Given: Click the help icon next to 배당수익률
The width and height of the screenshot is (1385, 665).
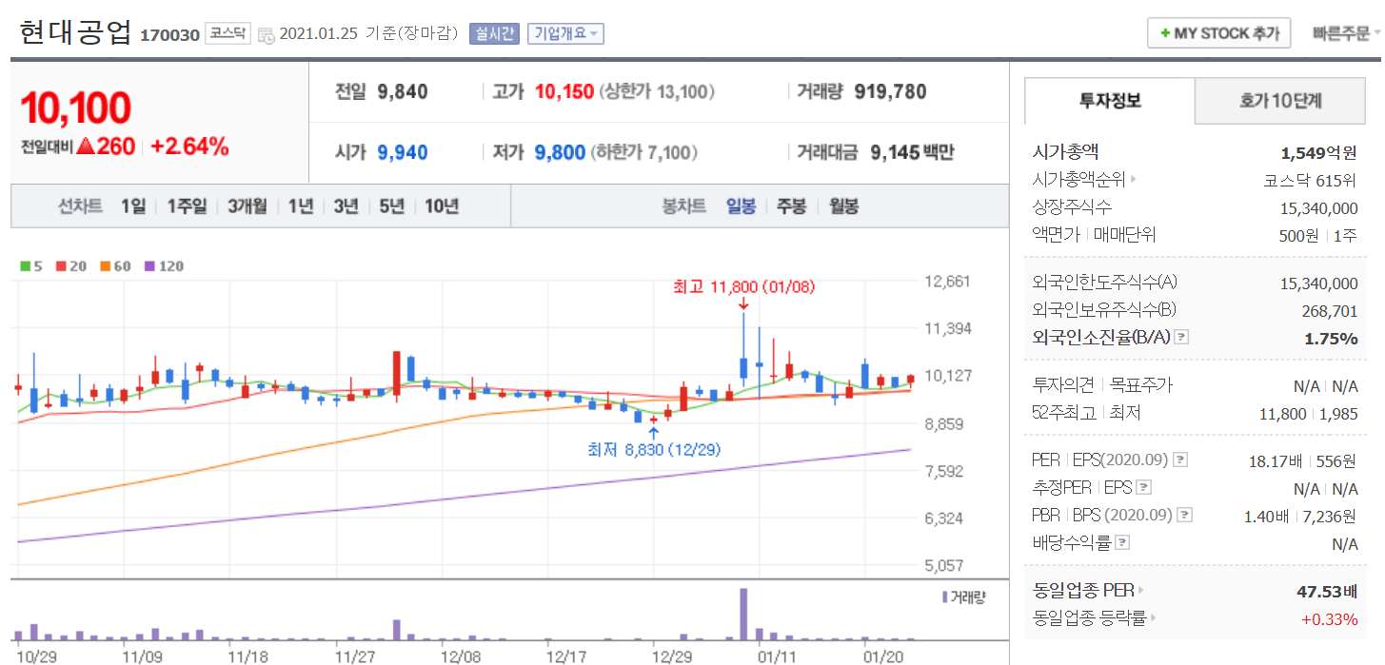Looking at the screenshot, I should click(x=1122, y=543).
